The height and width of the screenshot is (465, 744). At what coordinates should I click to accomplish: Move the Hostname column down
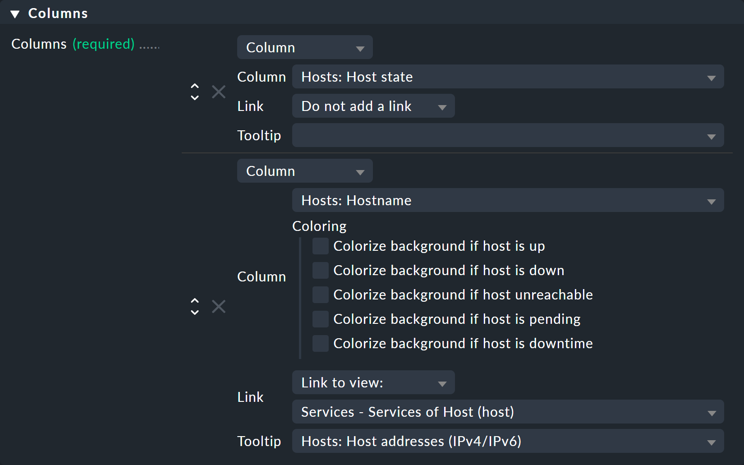[194, 311]
